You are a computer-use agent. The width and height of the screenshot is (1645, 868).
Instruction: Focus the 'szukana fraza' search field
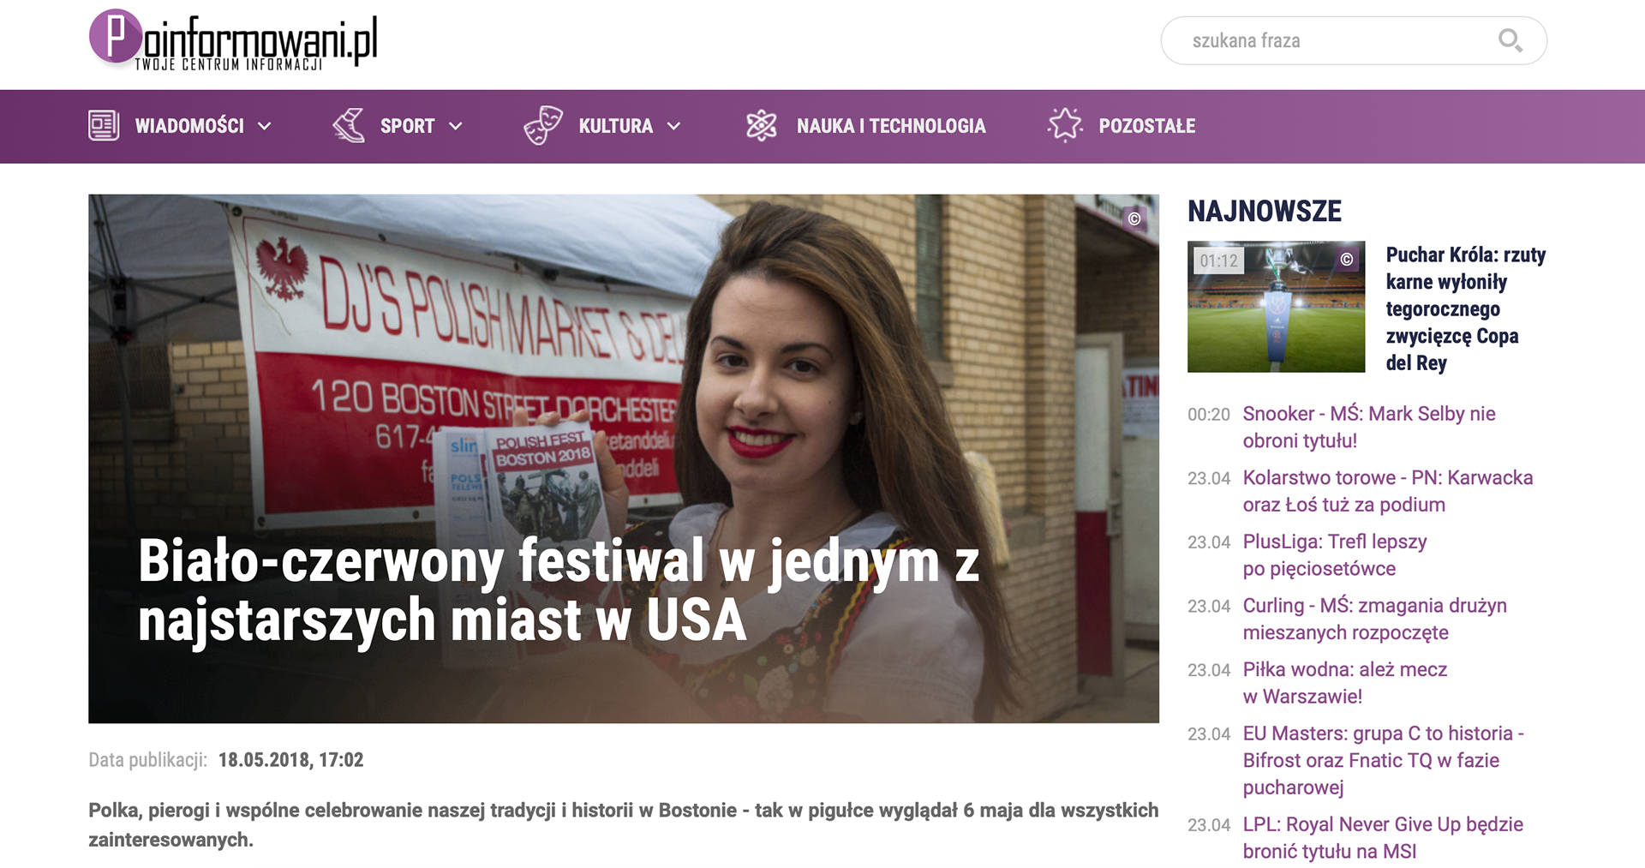click(1354, 40)
